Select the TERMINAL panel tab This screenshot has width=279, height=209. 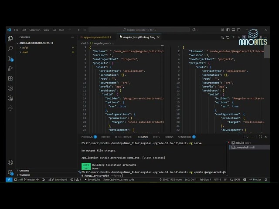[143, 137]
